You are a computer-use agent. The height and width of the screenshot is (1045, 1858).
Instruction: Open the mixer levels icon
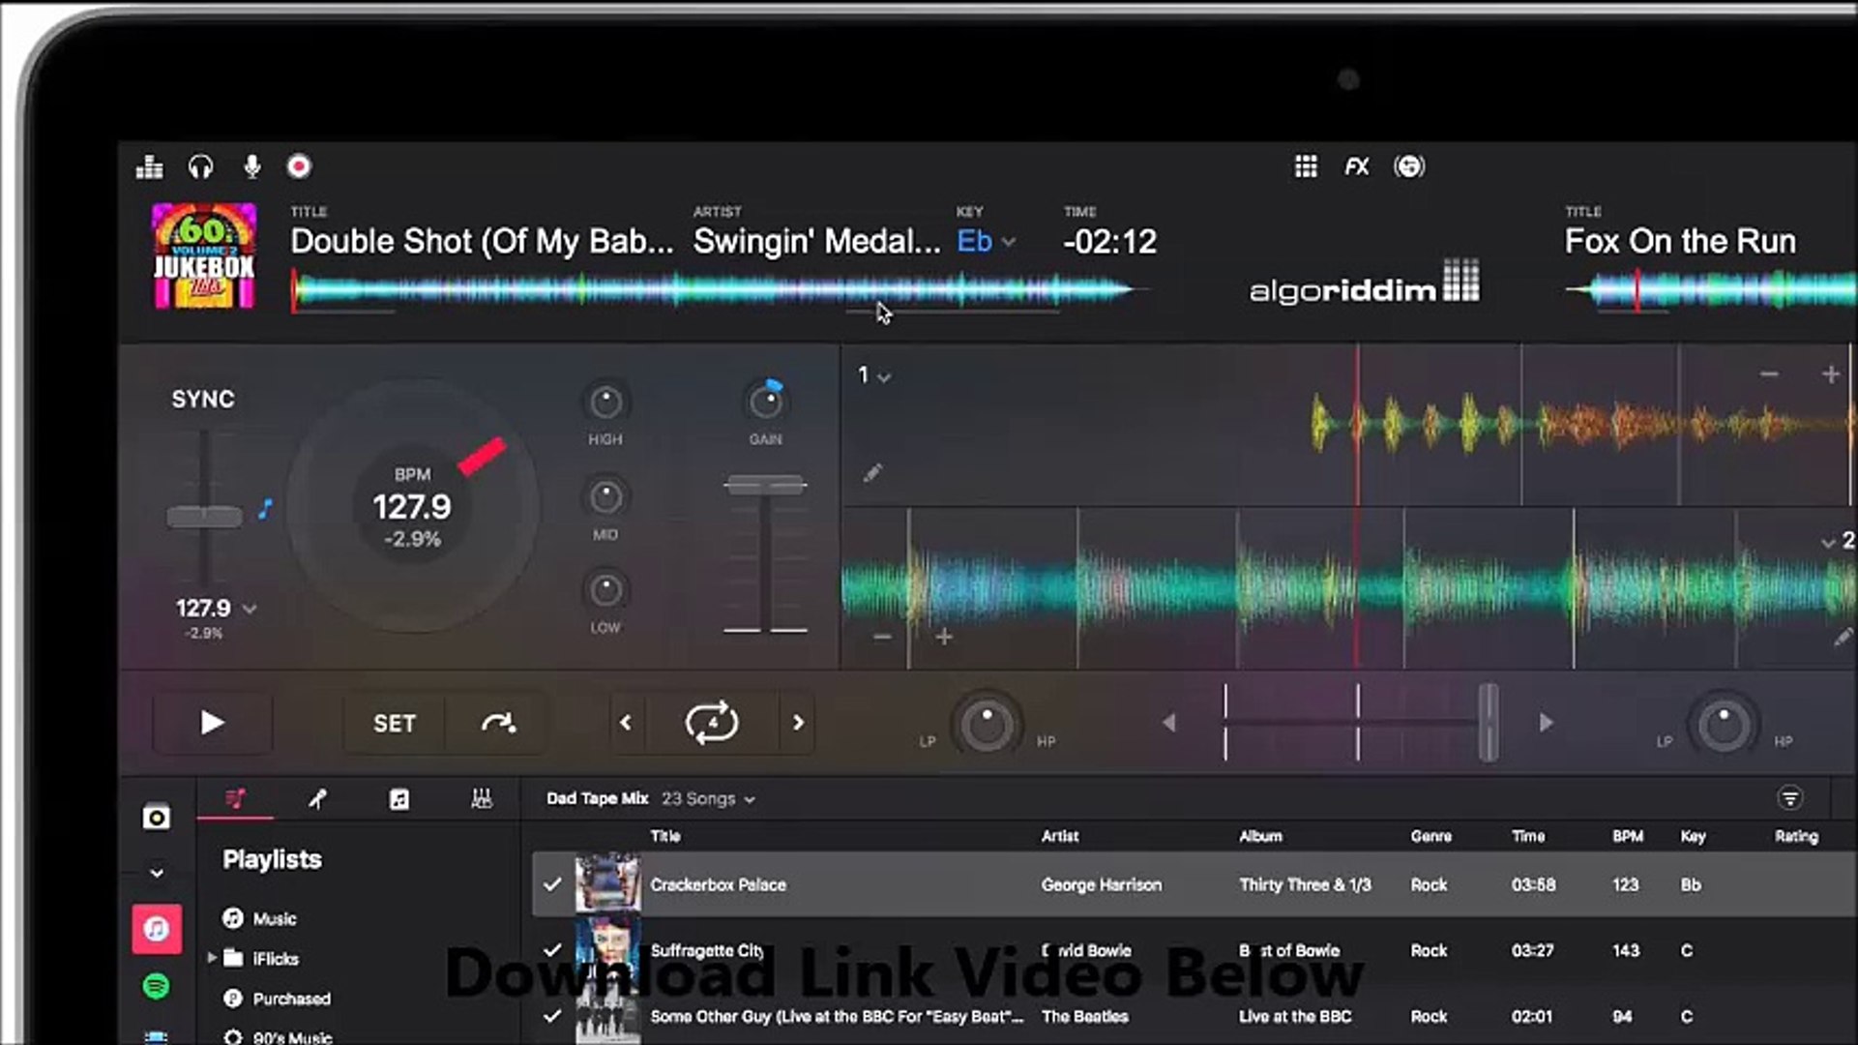click(x=149, y=167)
